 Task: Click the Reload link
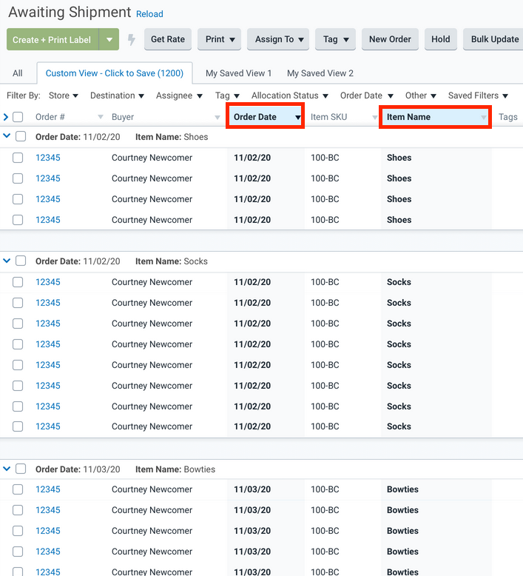[149, 14]
